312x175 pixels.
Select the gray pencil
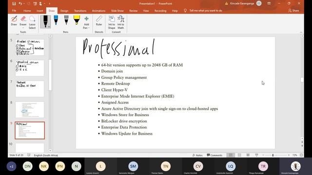66,20
